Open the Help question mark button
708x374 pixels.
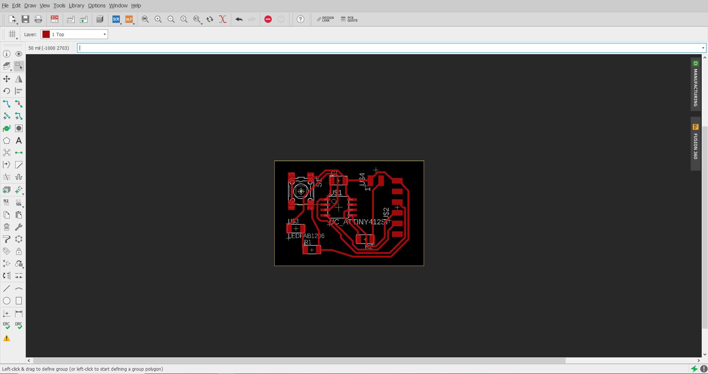click(x=301, y=19)
